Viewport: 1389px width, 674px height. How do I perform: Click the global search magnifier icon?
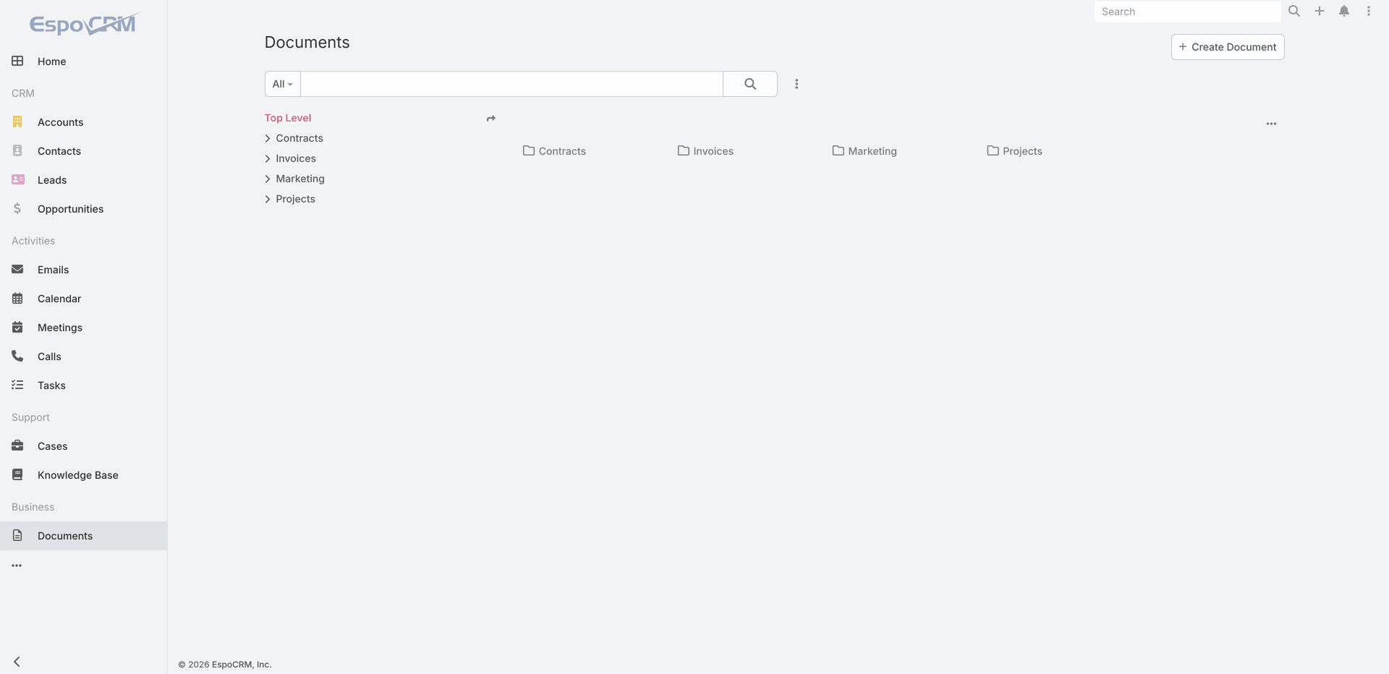[1294, 11]
